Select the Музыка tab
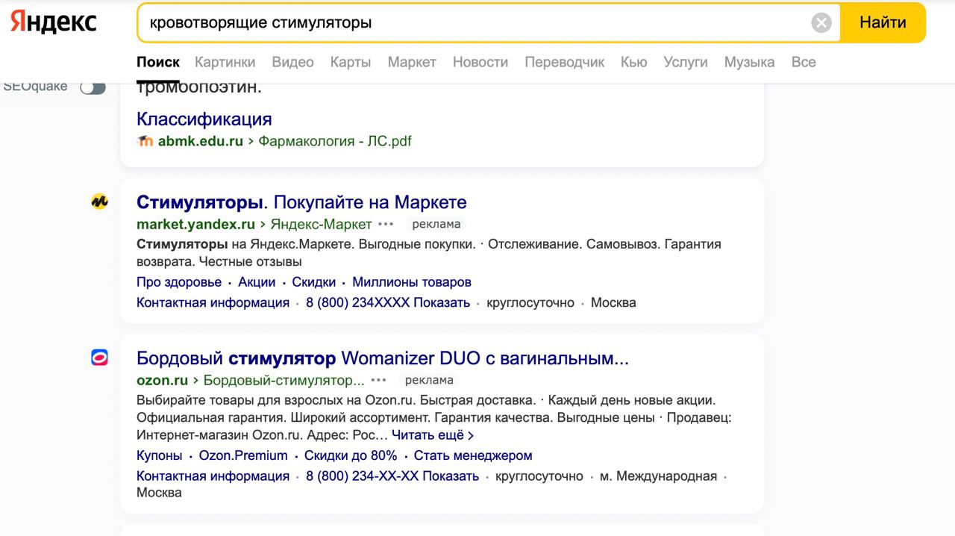 749,62
